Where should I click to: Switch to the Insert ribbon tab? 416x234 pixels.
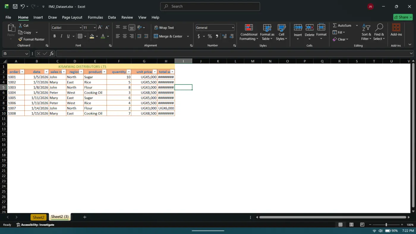coord(38,17)
